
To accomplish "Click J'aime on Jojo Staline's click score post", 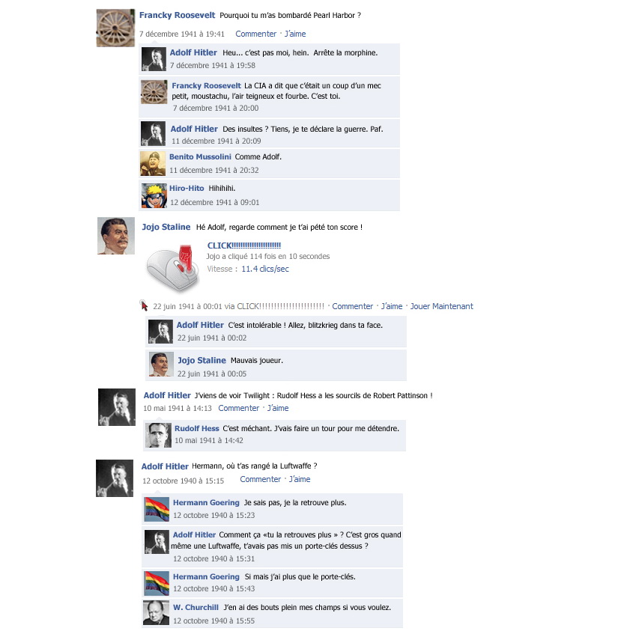I will tap(392, 306).
